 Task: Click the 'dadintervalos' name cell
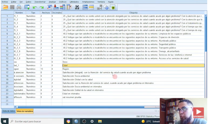(20, 94)
